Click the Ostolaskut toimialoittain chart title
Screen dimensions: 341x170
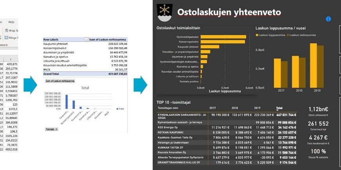(x=178, y=28)
